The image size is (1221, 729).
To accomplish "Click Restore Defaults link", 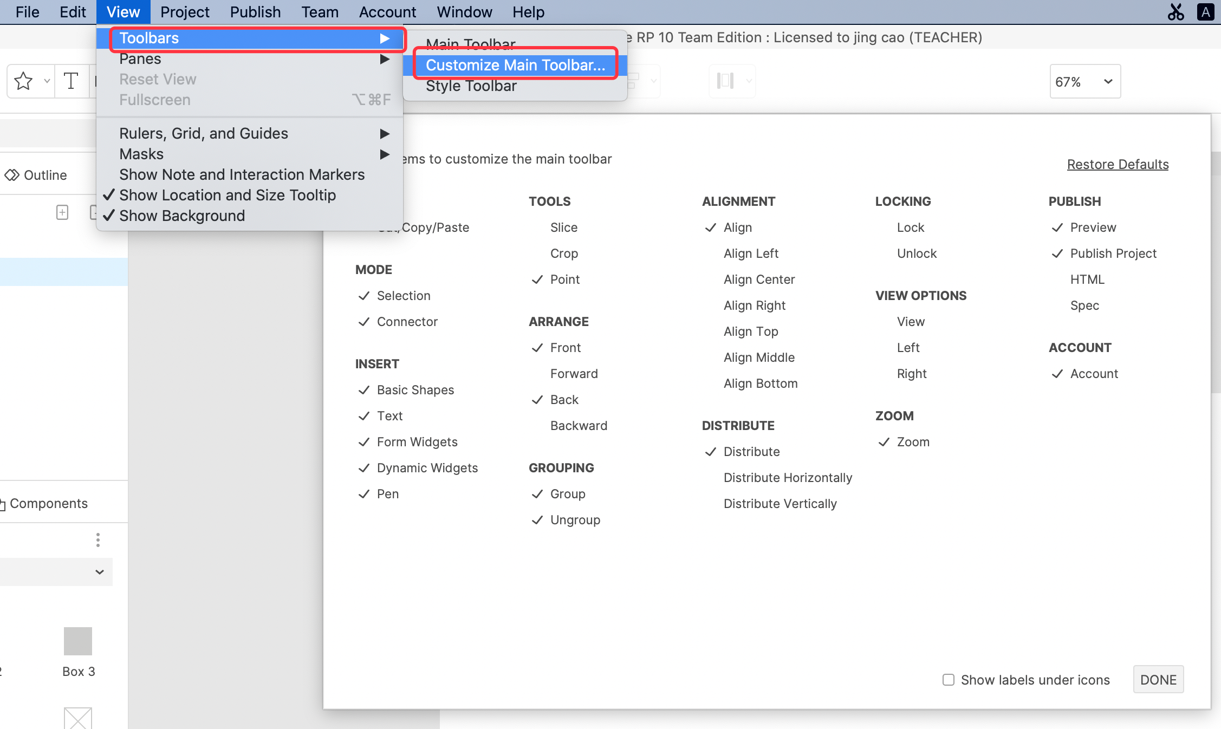I will point(1118,164).
